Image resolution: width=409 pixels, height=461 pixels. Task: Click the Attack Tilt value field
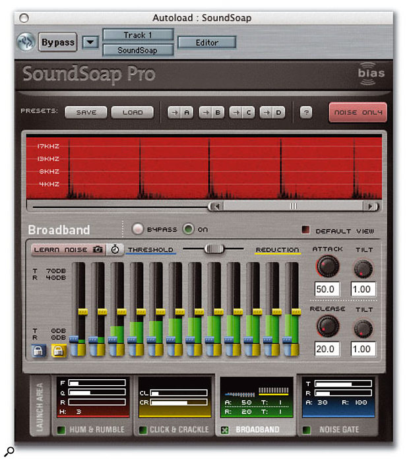[363, 290]
